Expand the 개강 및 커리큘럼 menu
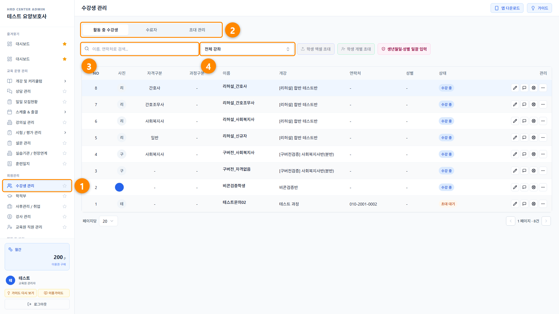Screen dimensions: 559x314 pos(37,81)
